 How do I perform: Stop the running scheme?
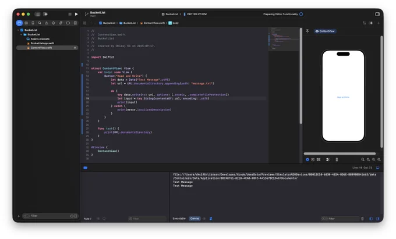(x=70, y=14)
